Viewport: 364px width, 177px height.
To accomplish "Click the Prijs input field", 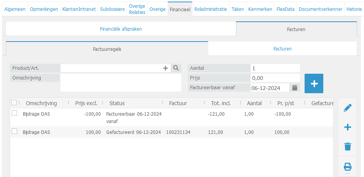I will click(x=275, y=78).
